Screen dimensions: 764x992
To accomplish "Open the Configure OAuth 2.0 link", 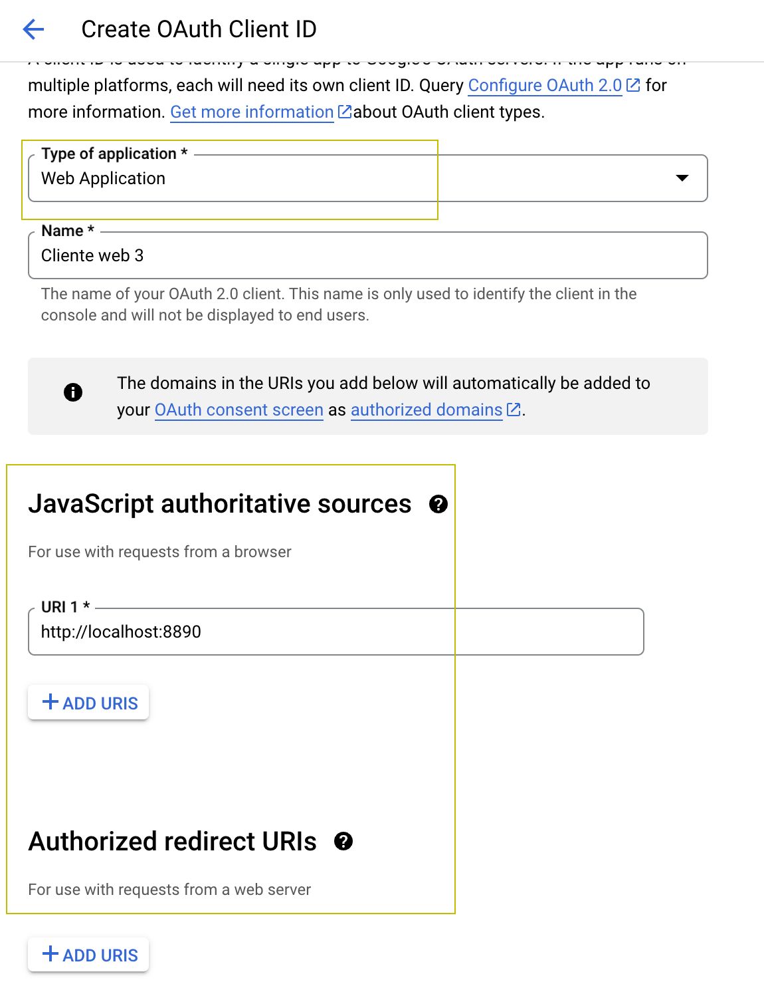I will [545, 85].
